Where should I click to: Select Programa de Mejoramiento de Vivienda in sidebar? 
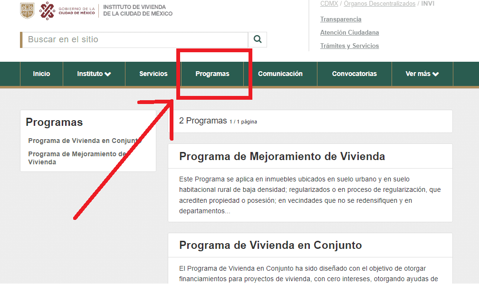coord(76,158)
